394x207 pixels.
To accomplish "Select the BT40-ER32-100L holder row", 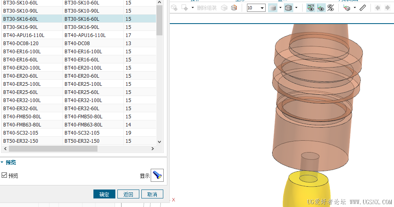I will 32,100.
